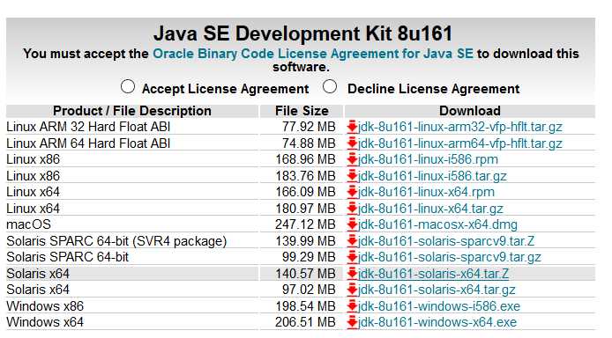Select the Accept License Agreement radio button

128,86
